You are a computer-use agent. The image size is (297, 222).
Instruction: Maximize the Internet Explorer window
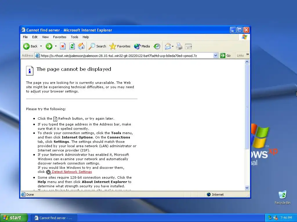pos(240,30)
